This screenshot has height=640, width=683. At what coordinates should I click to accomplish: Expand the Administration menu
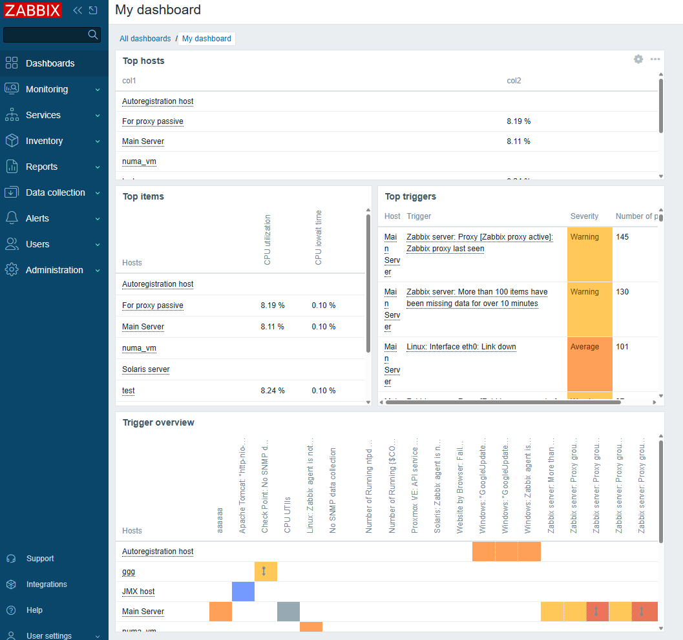click(x=54, y=270)
